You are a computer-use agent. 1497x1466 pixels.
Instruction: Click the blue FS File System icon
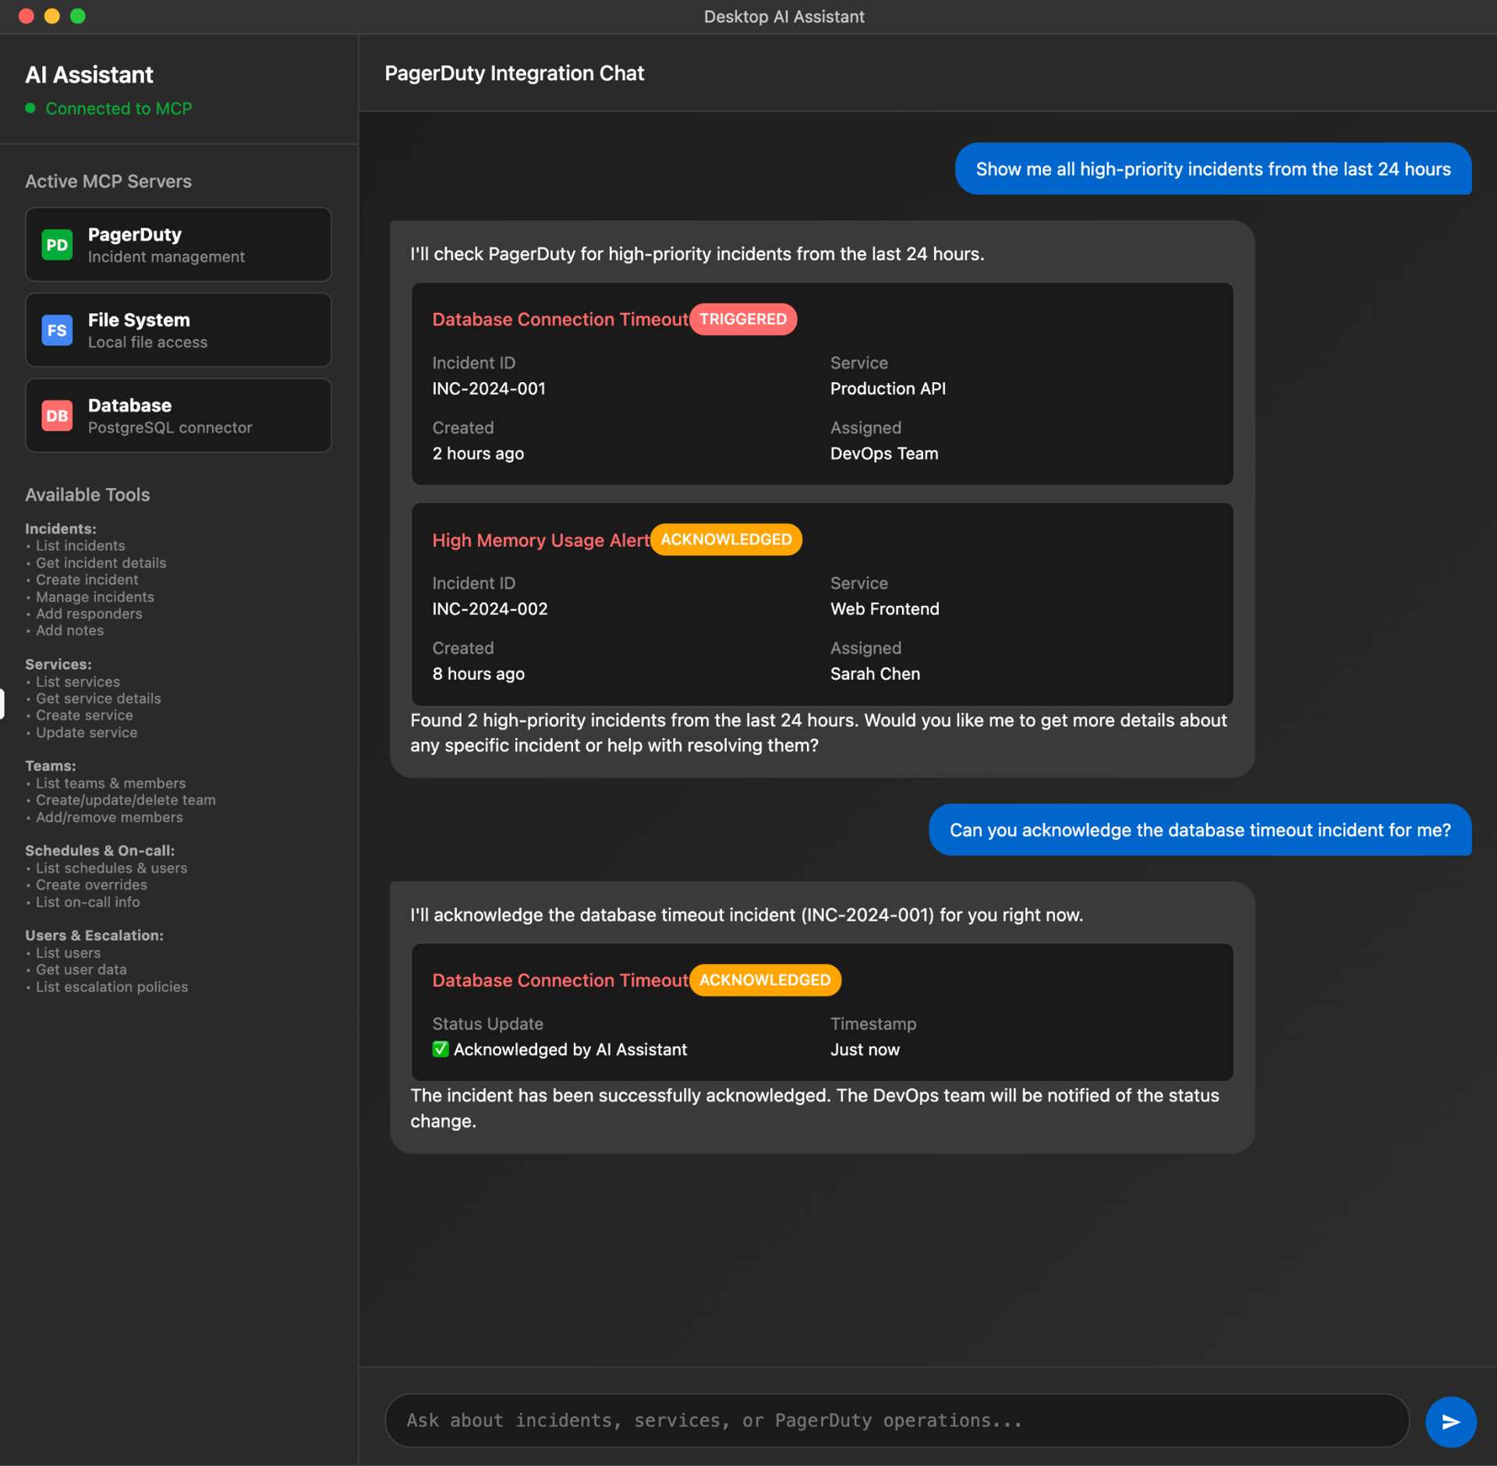[x=57, y=331]
